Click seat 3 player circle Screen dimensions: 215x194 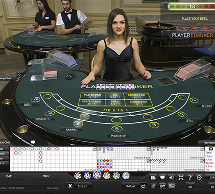[x=154, y=125]
